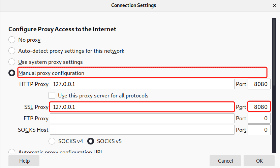Click the FTP Proxy address field

tap(142, 118)
